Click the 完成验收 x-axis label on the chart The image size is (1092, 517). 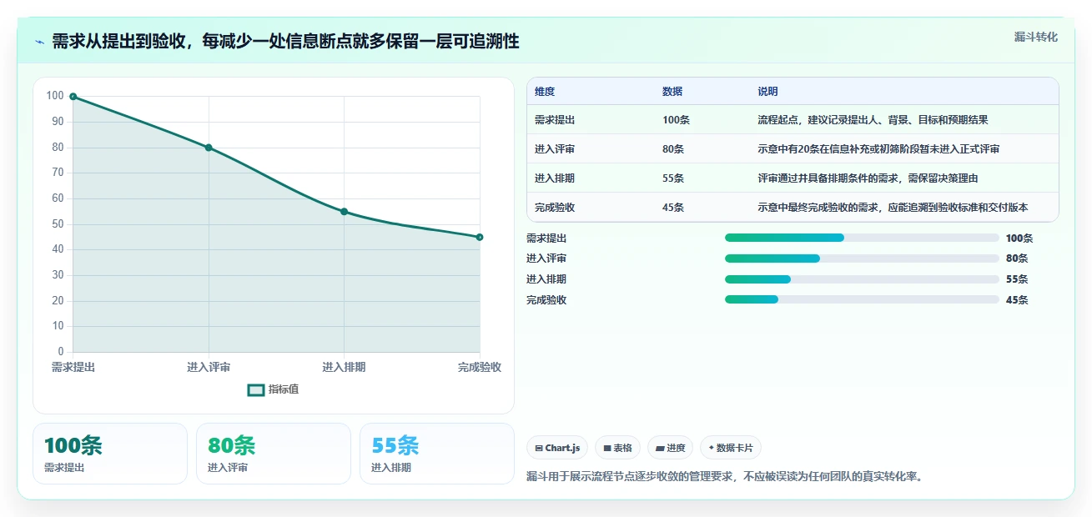coord(480,367)
